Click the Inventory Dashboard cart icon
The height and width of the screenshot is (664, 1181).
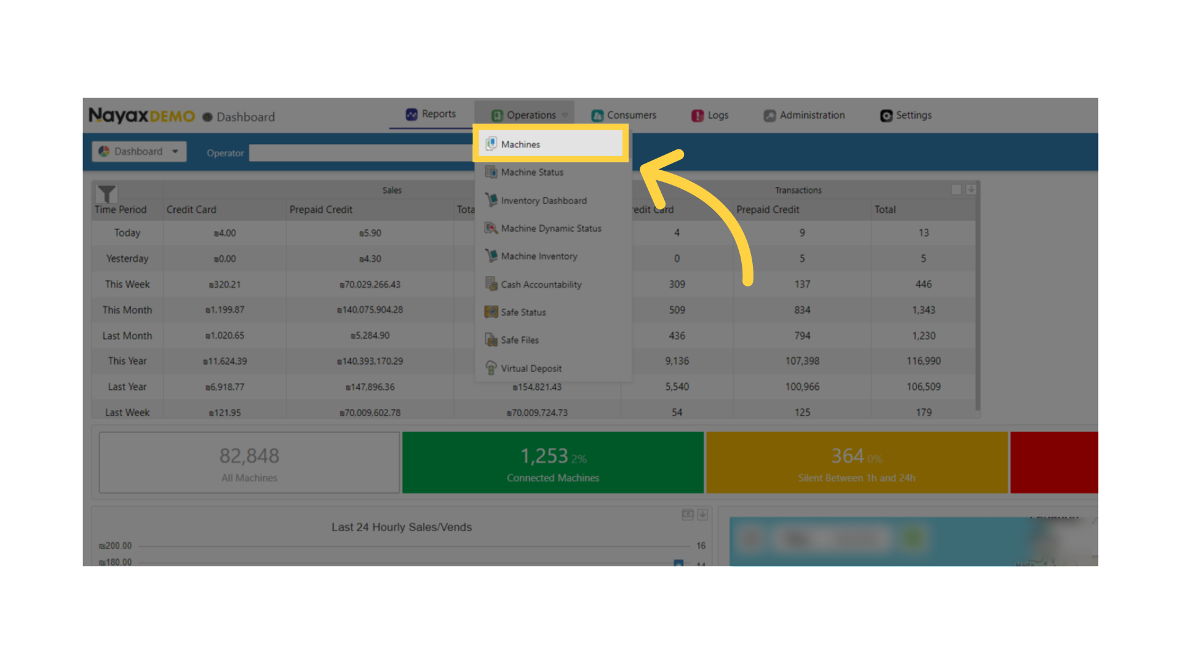[x=491, y=200]
